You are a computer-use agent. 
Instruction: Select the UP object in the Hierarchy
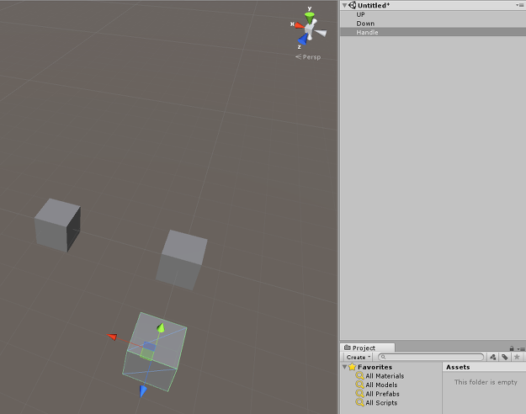coord(433,14)
